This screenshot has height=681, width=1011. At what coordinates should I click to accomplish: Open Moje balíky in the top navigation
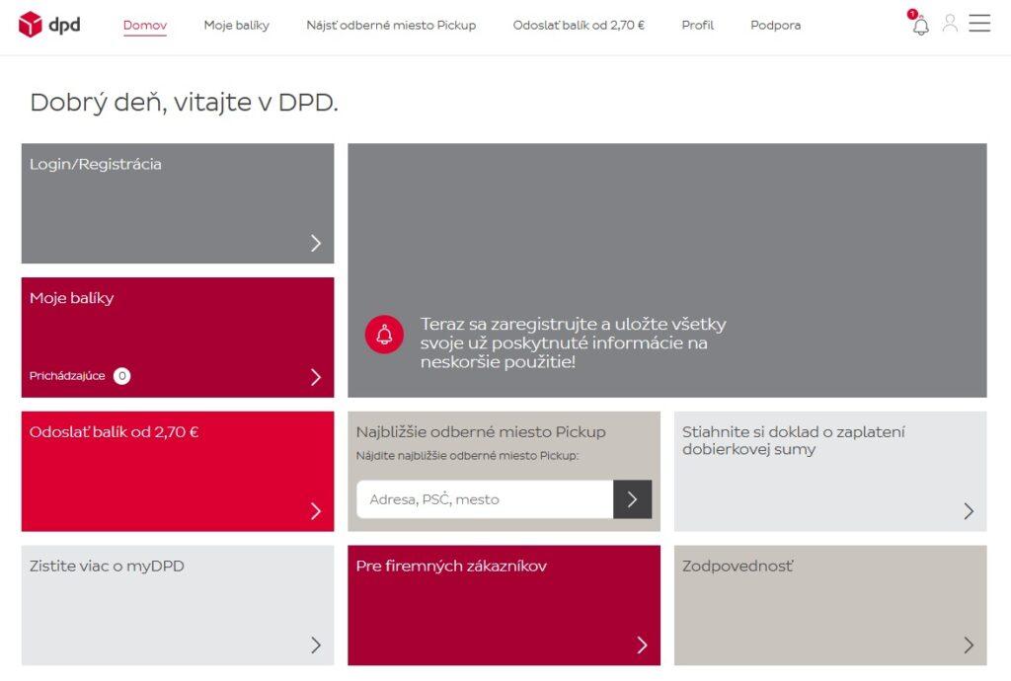[x=237, y=25]
